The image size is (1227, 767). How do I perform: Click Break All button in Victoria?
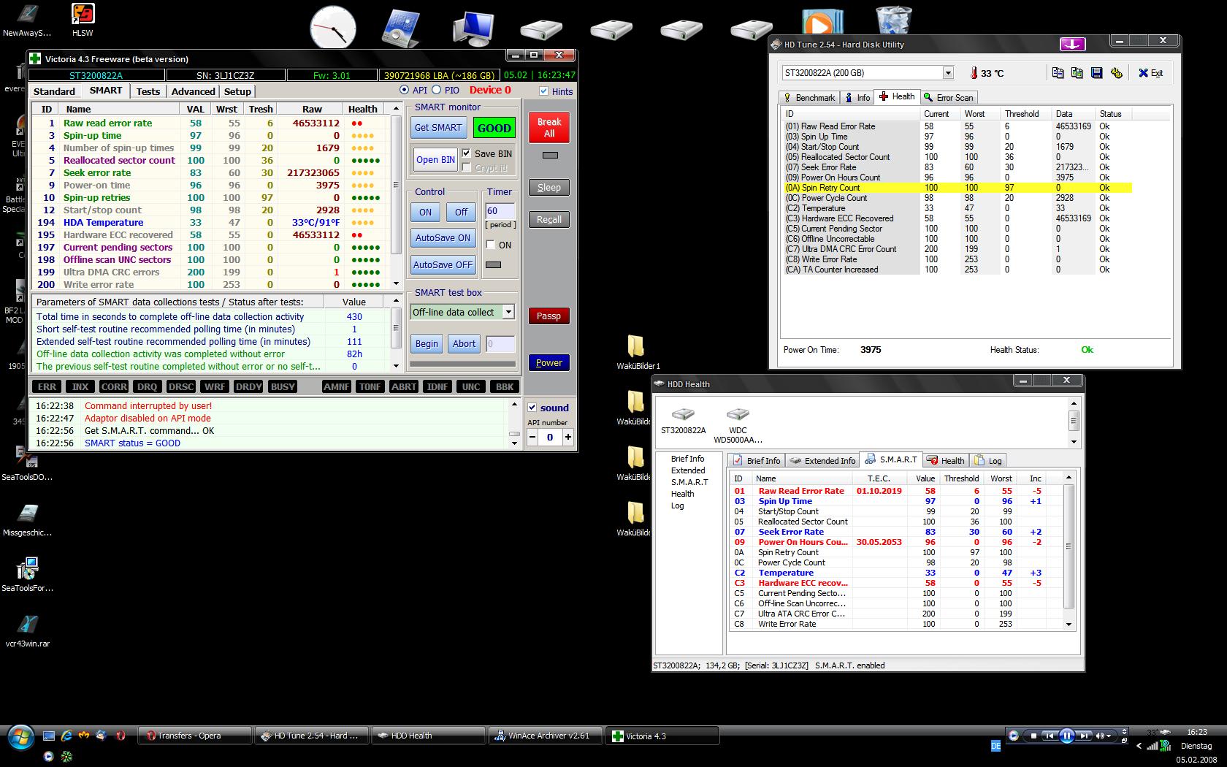[x=549, y=127]
